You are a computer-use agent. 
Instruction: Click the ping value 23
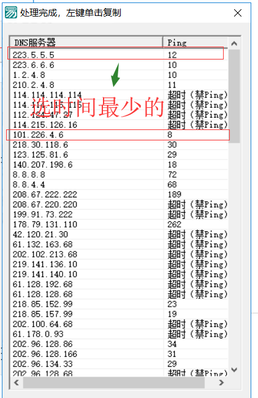click(172, 304)
